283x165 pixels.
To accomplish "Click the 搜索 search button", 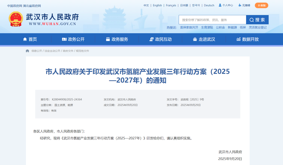I will (257, 20).
